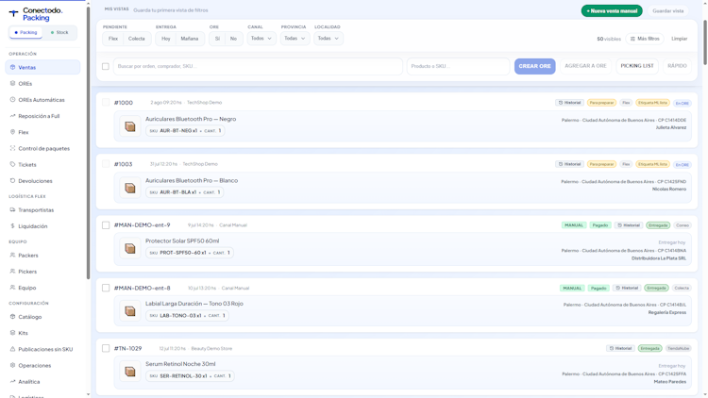Toggle the Mañana entrega filter
Image resolution: width=708 pixels, height=398 pixels.
tap(190, 39)
